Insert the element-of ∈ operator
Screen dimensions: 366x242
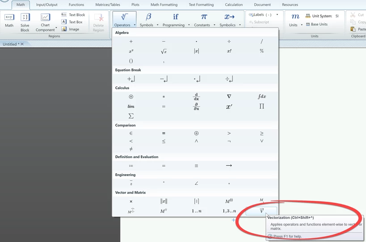pyautogui.click(x=131, y=134)
